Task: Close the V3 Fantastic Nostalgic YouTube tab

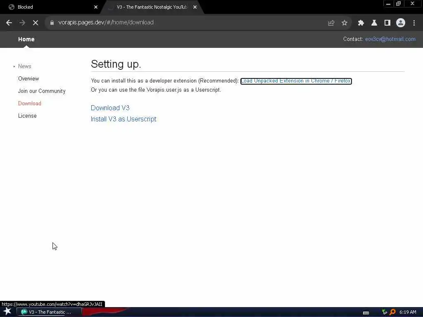Action: [x=195, y=7]
